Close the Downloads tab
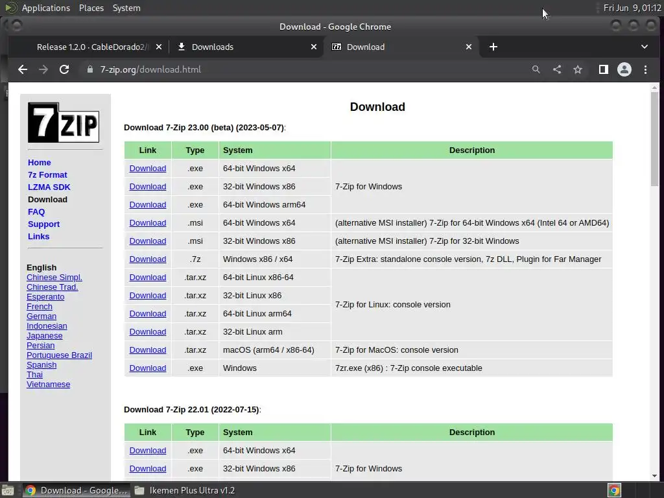 tap(314, 47)
